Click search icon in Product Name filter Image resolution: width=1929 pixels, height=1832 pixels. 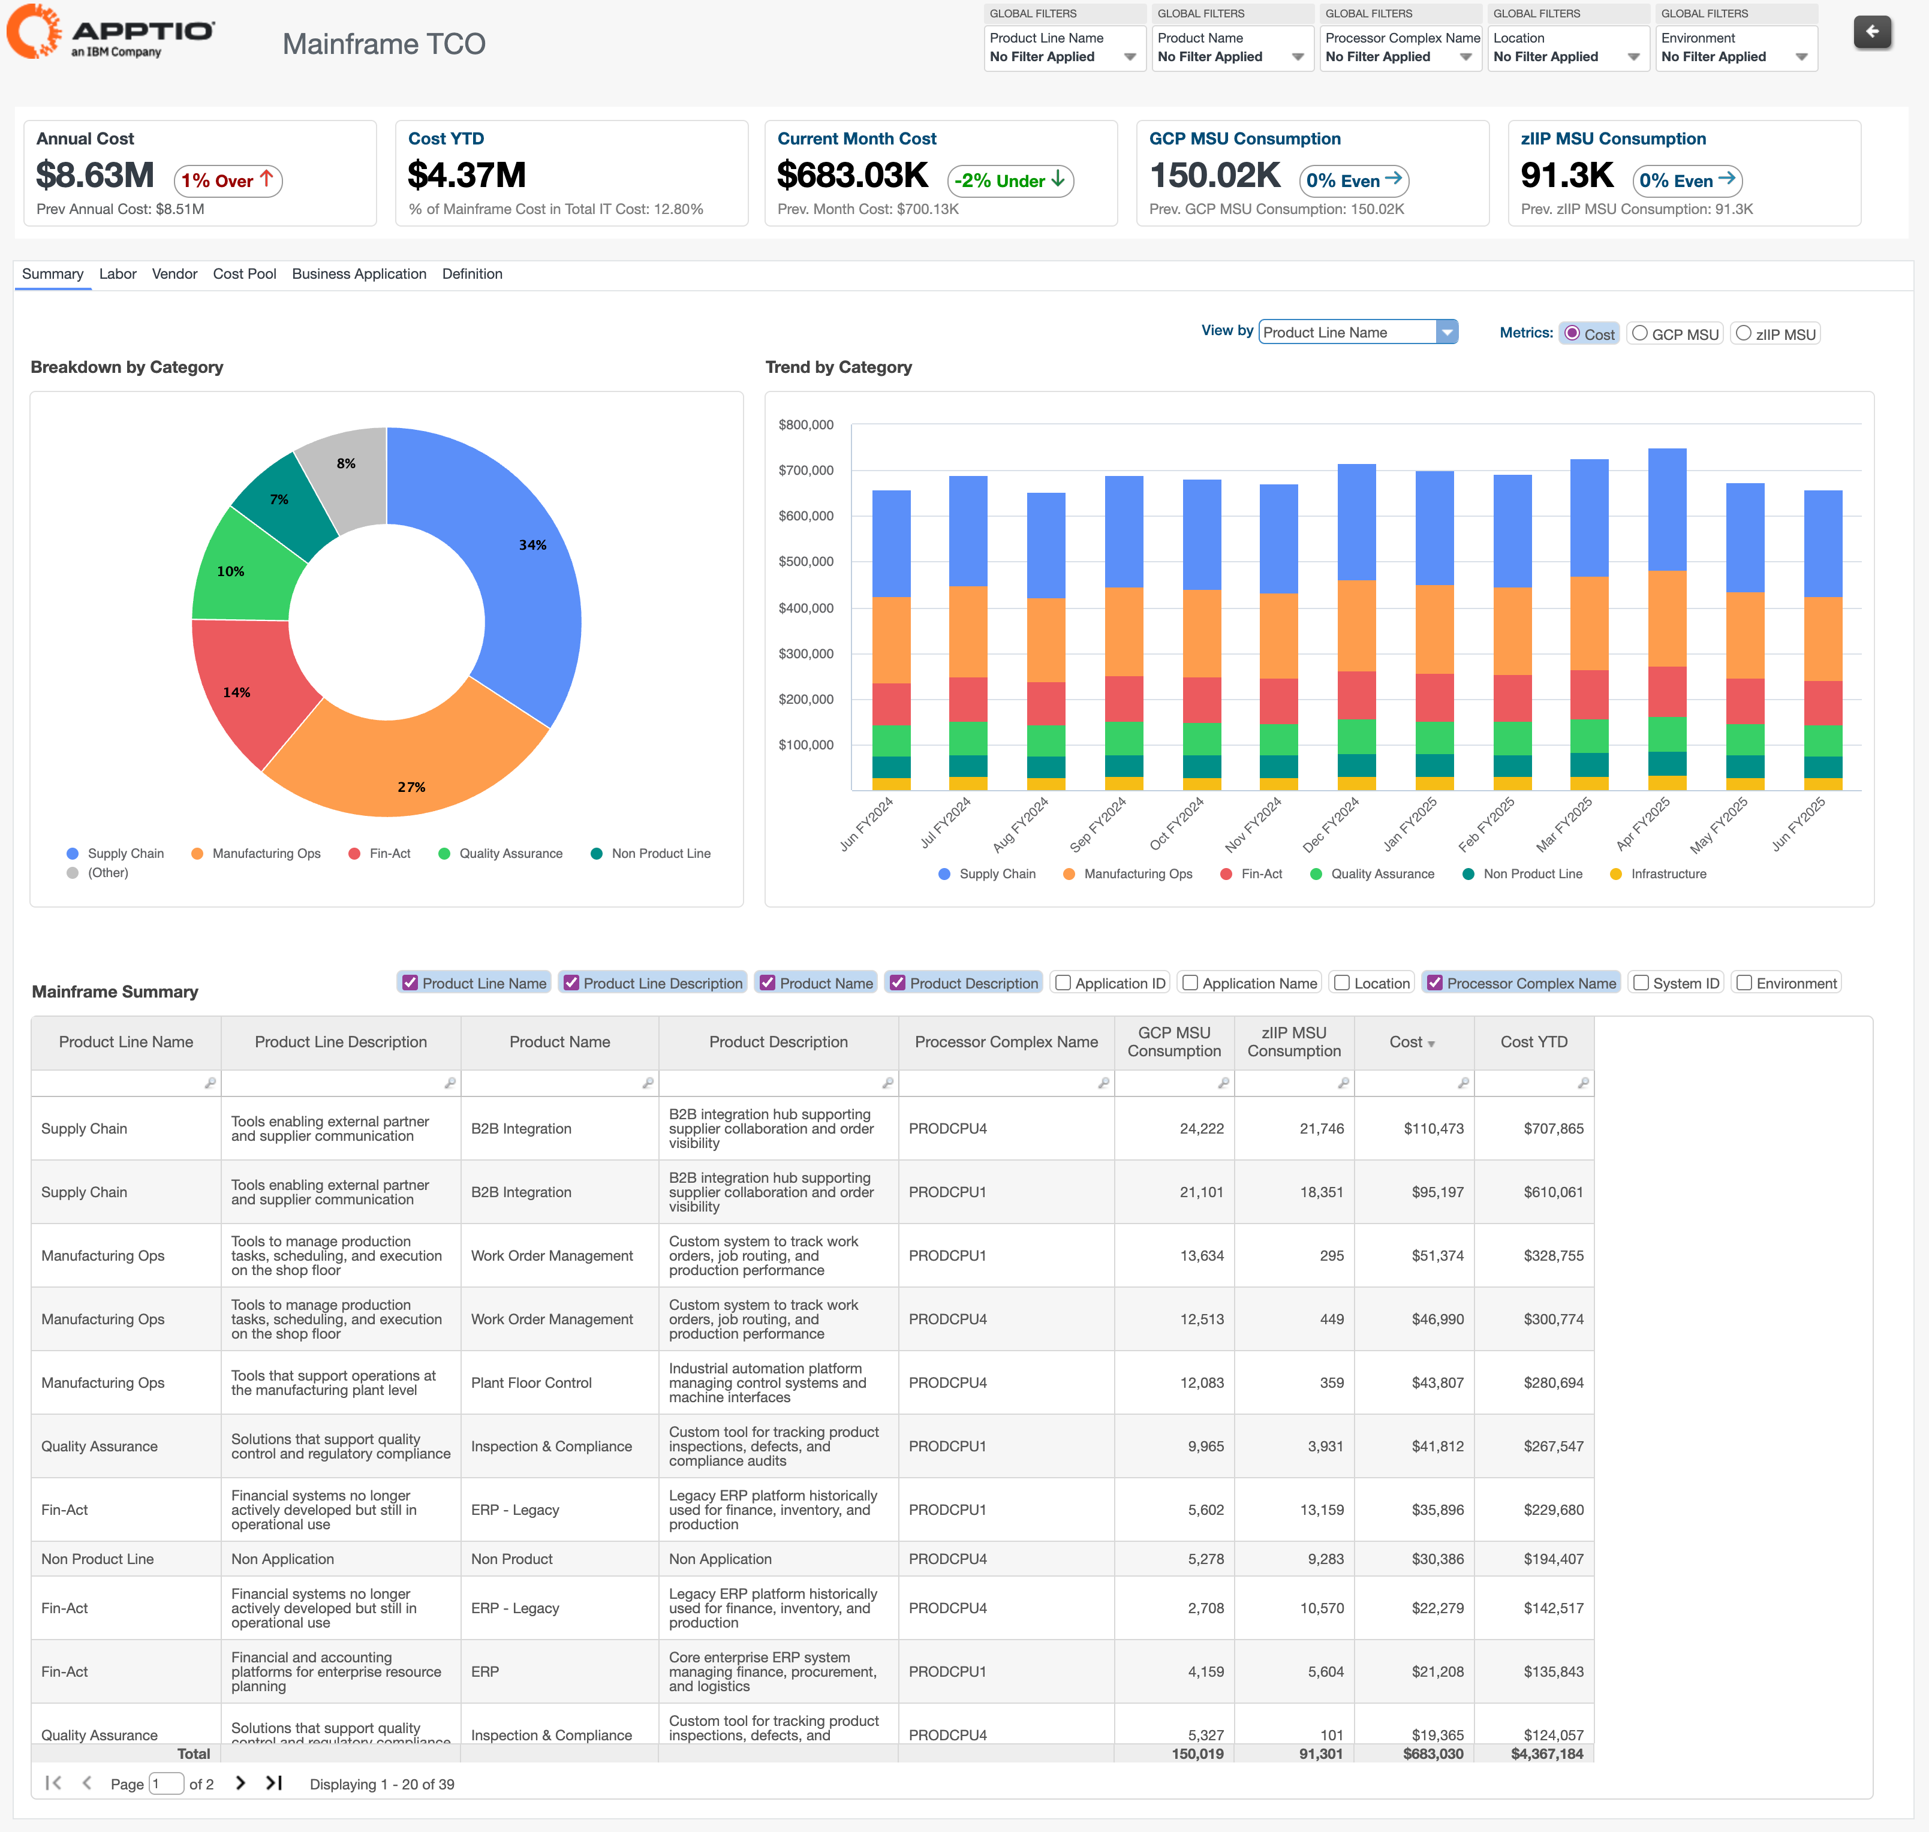[x=648, y=1083]
